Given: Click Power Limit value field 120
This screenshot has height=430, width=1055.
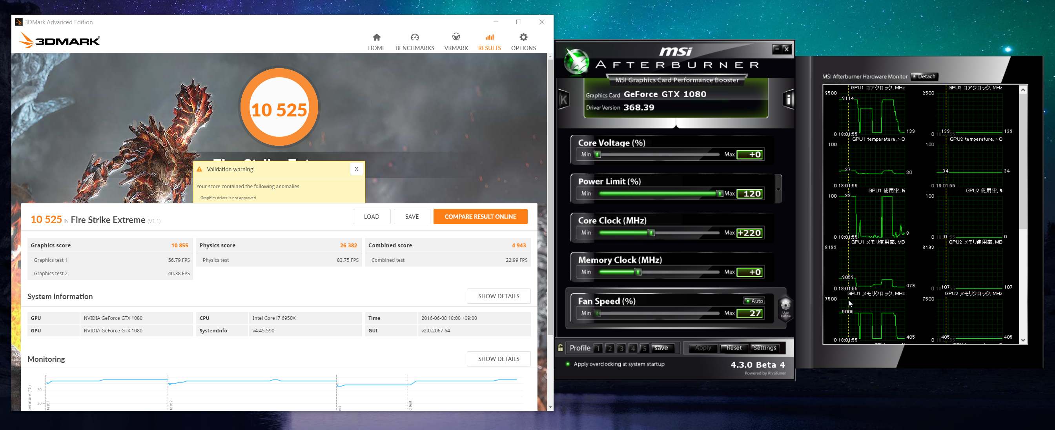Looking at the screenshot, I should point(749,194).
